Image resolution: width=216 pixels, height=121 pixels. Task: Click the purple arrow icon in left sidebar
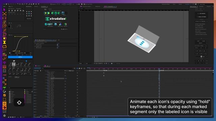tap(4, 10)
